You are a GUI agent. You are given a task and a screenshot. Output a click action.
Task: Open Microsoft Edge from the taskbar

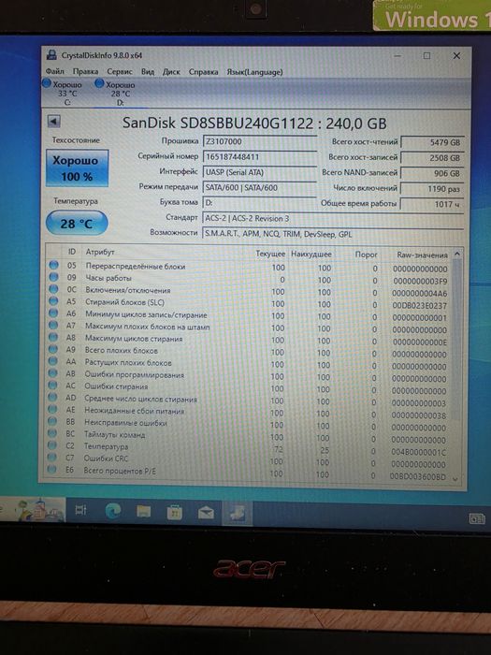point(113,511)
